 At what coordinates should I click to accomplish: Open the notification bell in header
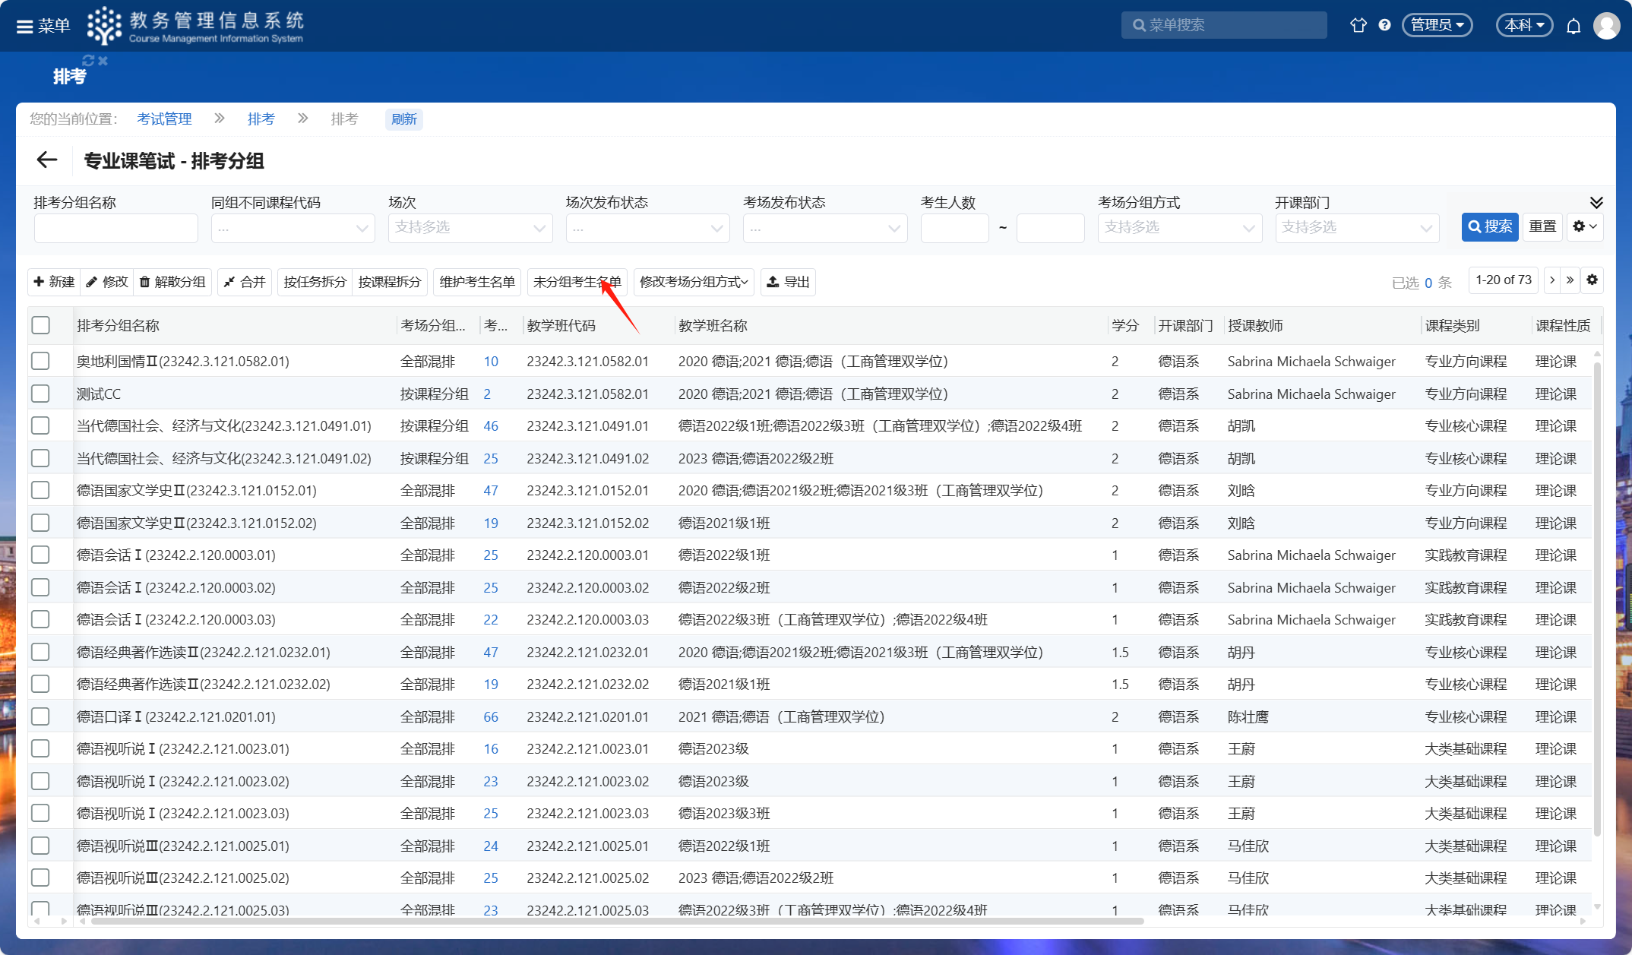(1573, 26)
